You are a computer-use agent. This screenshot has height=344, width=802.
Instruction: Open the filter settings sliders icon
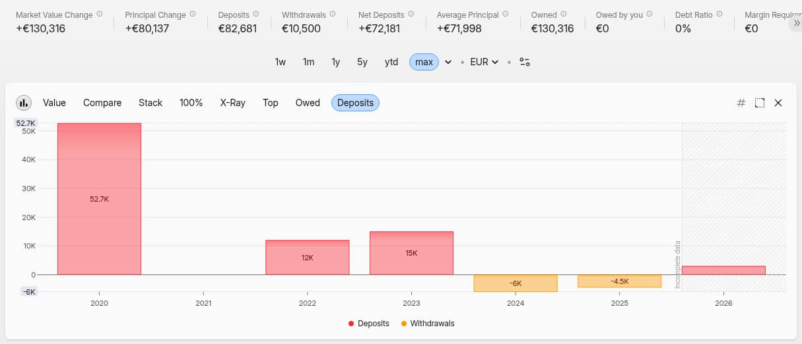point(525,62)
